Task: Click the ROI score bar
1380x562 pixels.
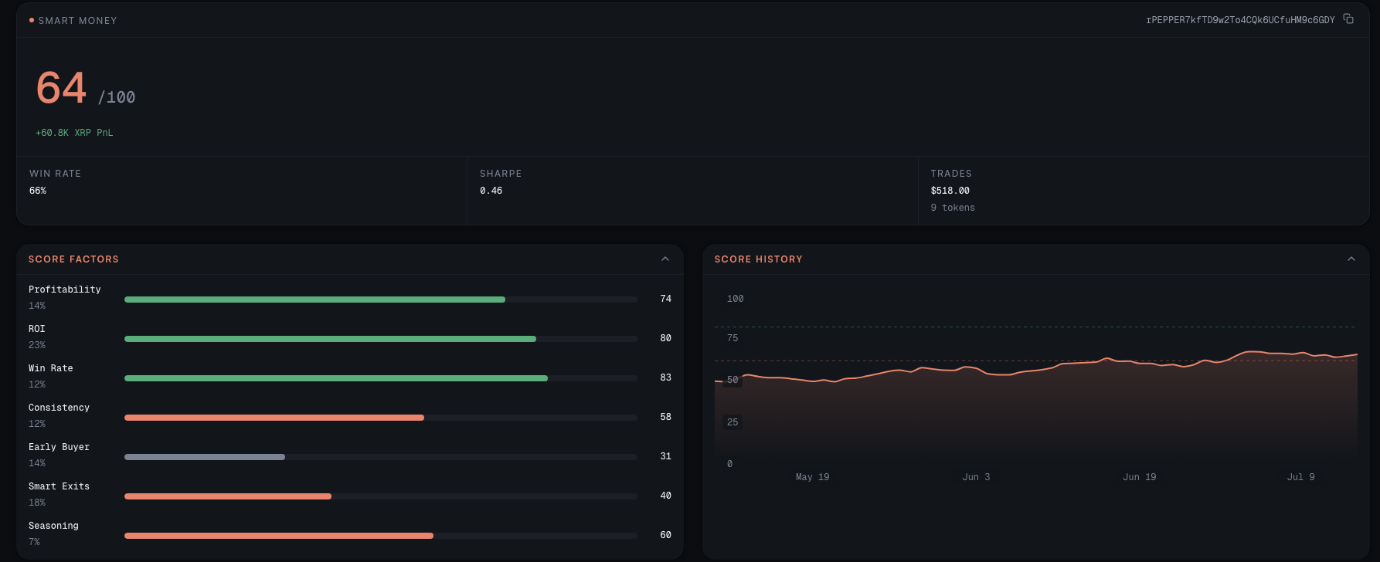Action: pos(381,338)
